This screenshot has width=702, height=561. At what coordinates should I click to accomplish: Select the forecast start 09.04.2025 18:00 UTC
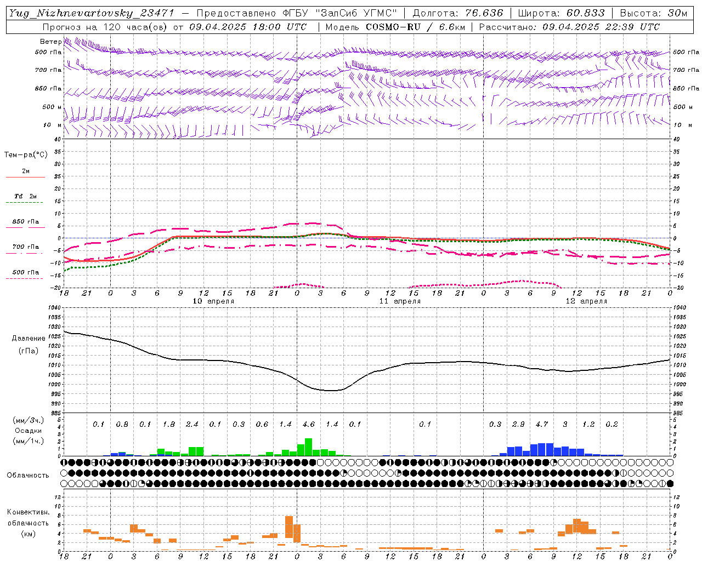pyautogui.click(x=248, y=27)
